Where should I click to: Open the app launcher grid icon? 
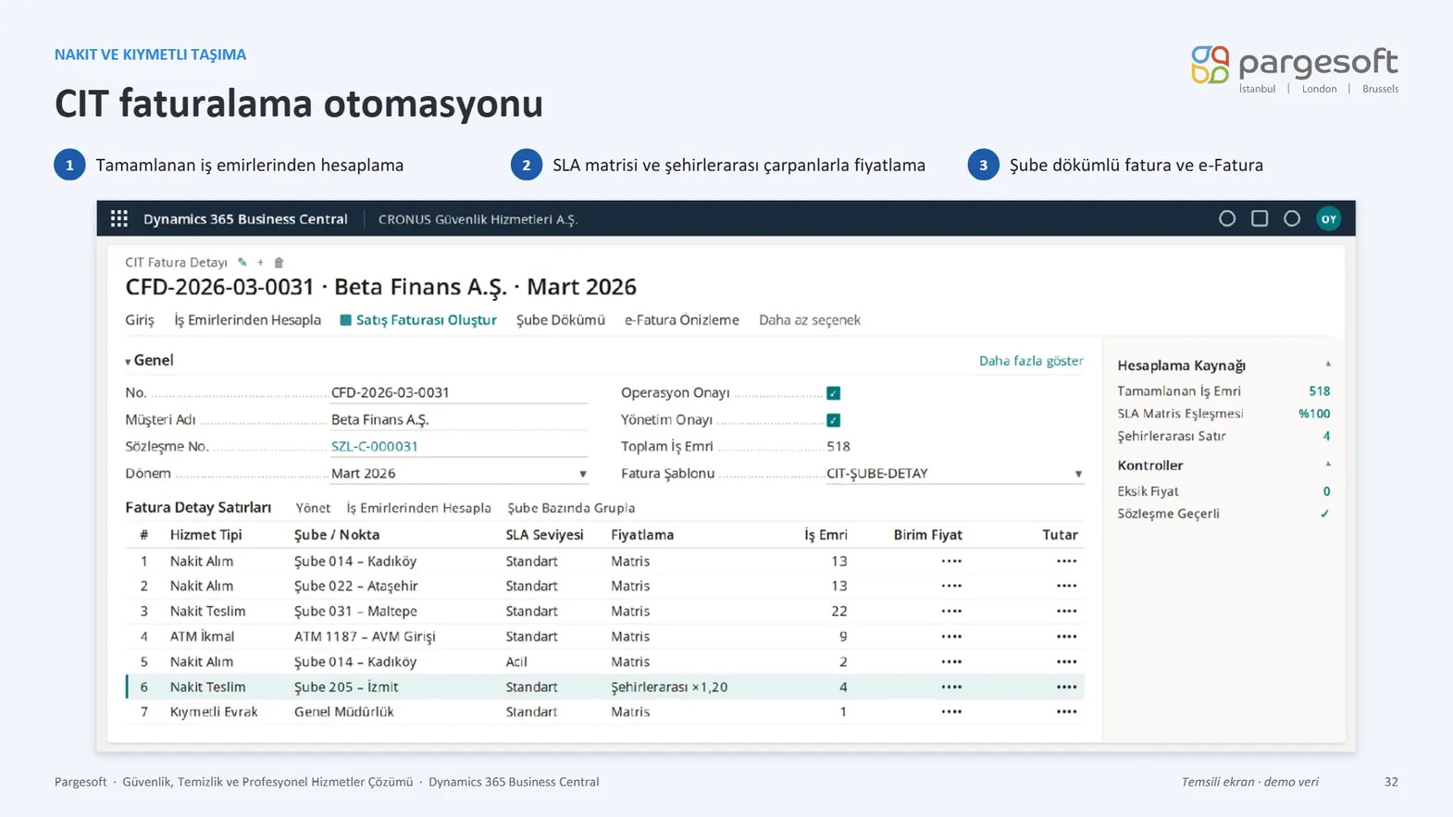coord(119,218)
